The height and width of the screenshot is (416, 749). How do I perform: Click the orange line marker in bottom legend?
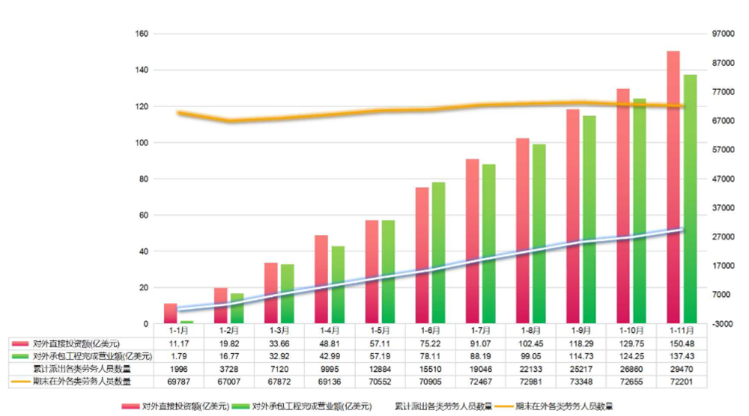503,406
